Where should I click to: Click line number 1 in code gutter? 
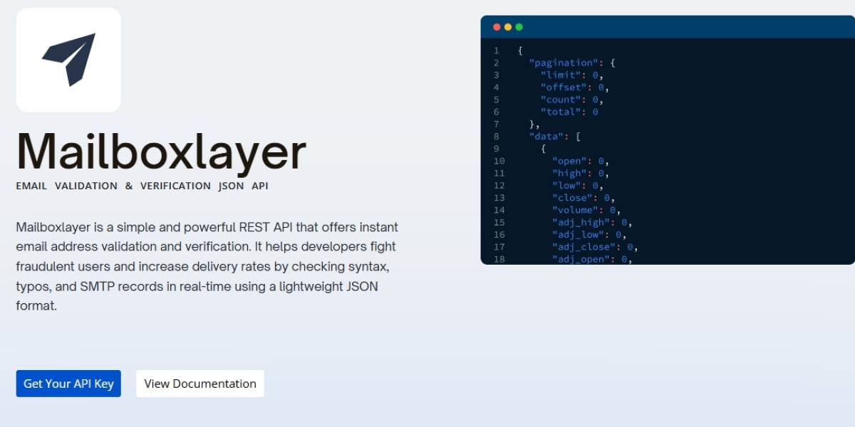[496, 51]
